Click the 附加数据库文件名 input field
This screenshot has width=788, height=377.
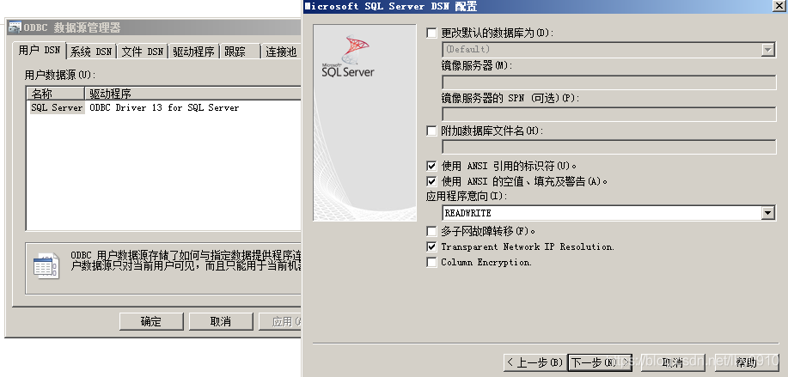coord(609,147)
